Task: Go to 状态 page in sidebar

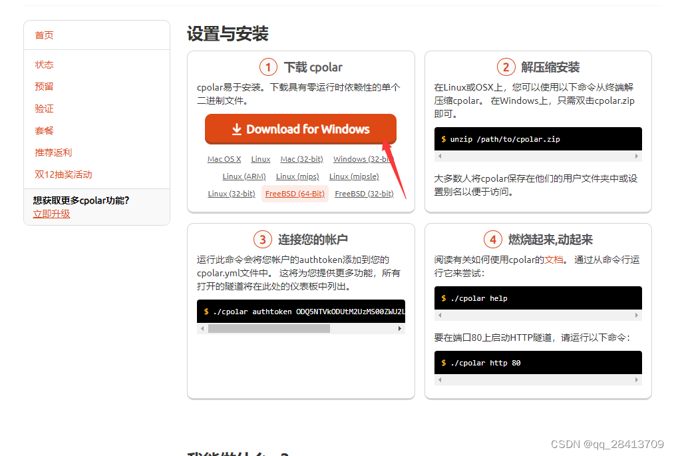Action: pyautogui.click(x=45, y=65)
